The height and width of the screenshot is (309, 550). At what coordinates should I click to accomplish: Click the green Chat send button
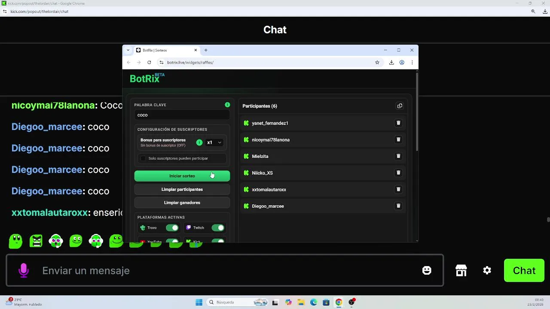pyautogui.click(x=524, y=270)
